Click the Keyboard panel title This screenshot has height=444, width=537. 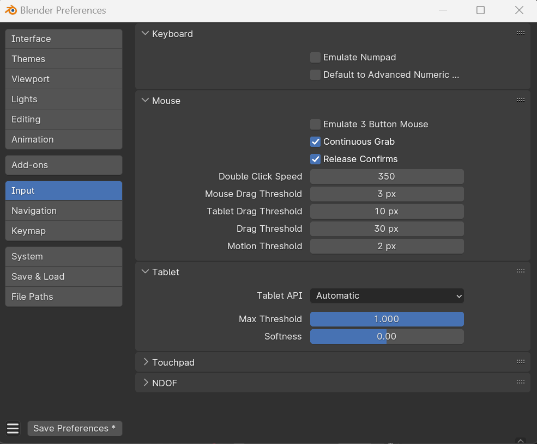point(172,34)
